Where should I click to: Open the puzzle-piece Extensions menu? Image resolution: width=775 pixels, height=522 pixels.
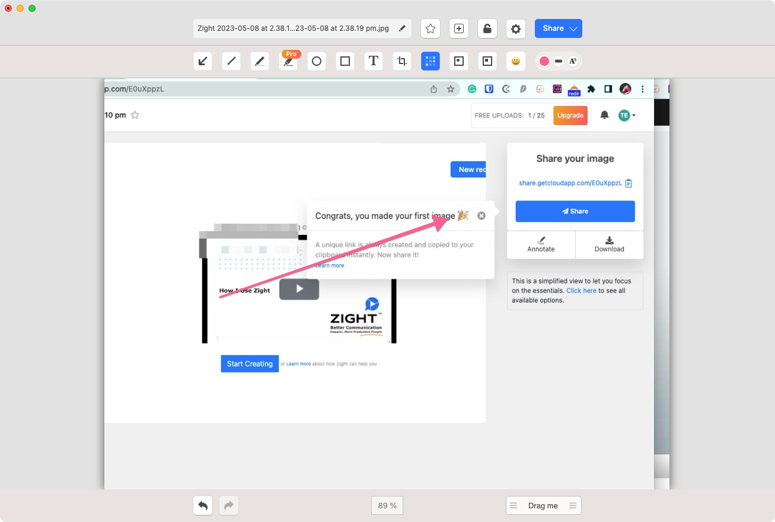[x=591, y=89]
